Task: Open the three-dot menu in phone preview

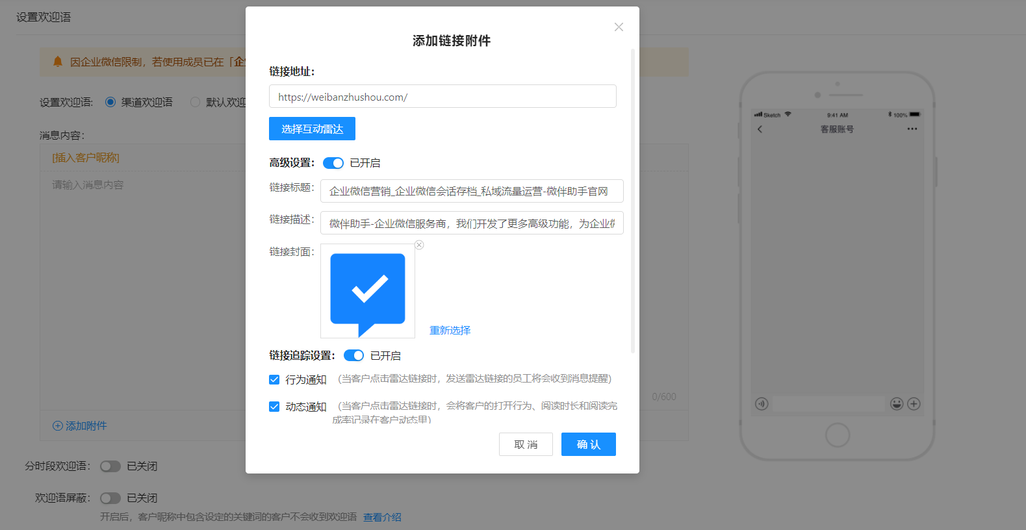Action: (x=912, y=129)
